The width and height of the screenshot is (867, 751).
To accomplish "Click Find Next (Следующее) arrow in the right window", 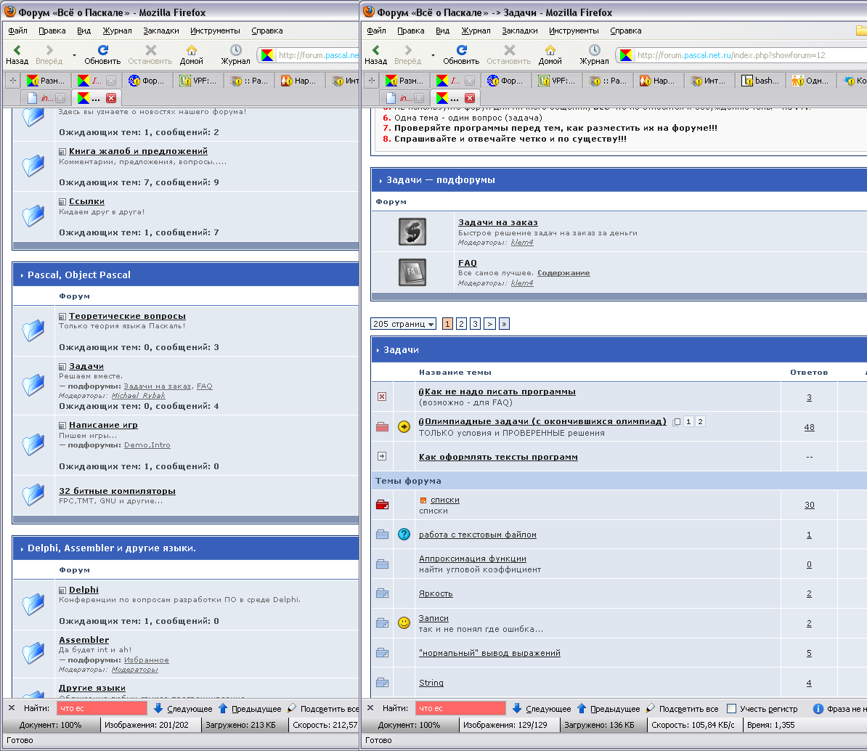I will pyautogui.click(x=517, y=708).
